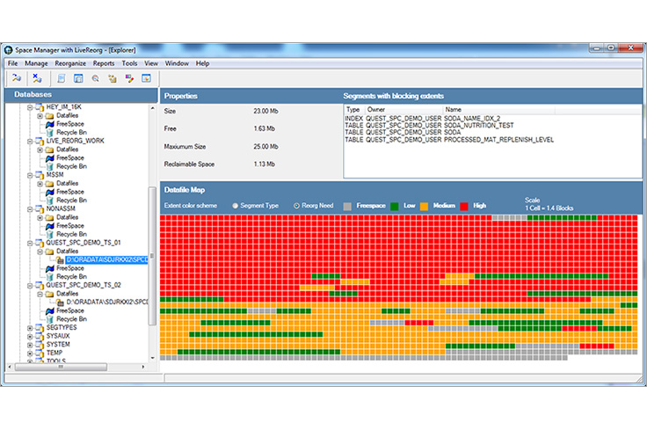Open the Window menu

click(177, 63)
